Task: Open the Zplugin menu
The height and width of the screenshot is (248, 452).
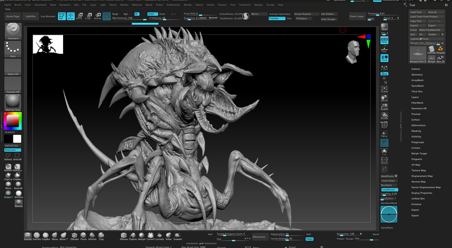Action: pos(259,5)
